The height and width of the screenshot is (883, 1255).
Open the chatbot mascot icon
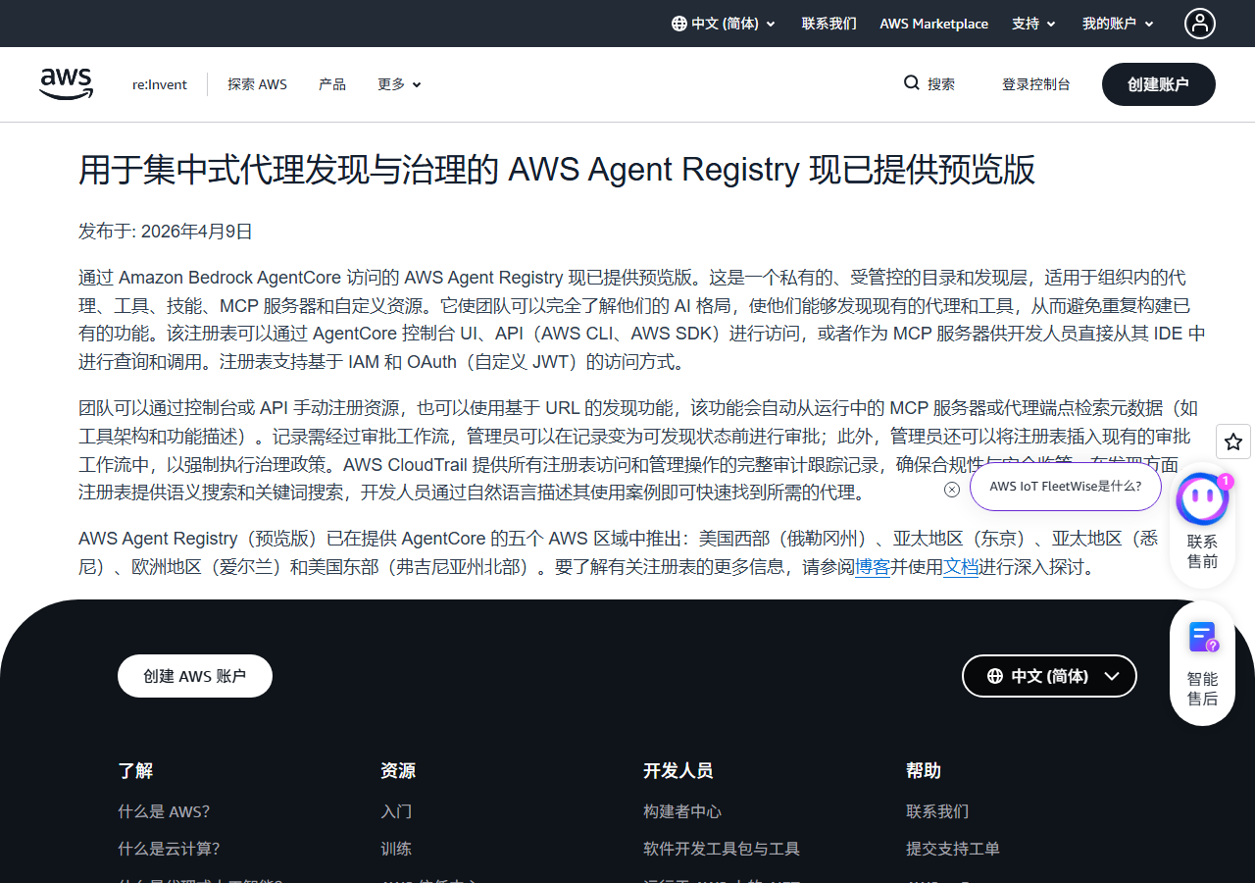click(1202, 500)
